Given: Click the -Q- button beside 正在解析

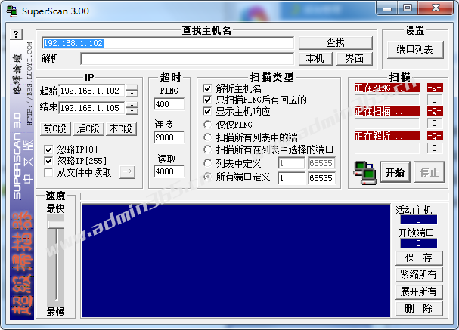Looking at the screenshot, I should pos(434,136).
